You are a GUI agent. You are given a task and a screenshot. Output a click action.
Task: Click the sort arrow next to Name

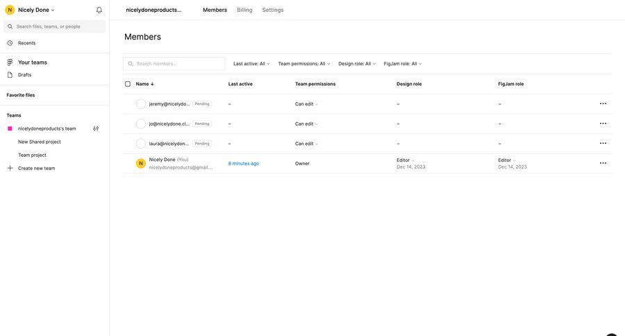tap(152, 84)
